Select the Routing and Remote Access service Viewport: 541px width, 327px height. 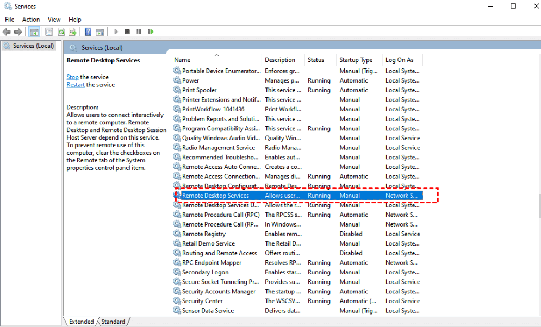(x=220, y=253)
